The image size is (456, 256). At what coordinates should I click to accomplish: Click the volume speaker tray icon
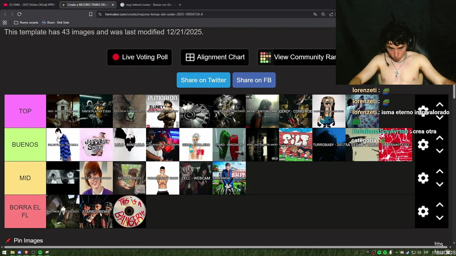point(419,252)
